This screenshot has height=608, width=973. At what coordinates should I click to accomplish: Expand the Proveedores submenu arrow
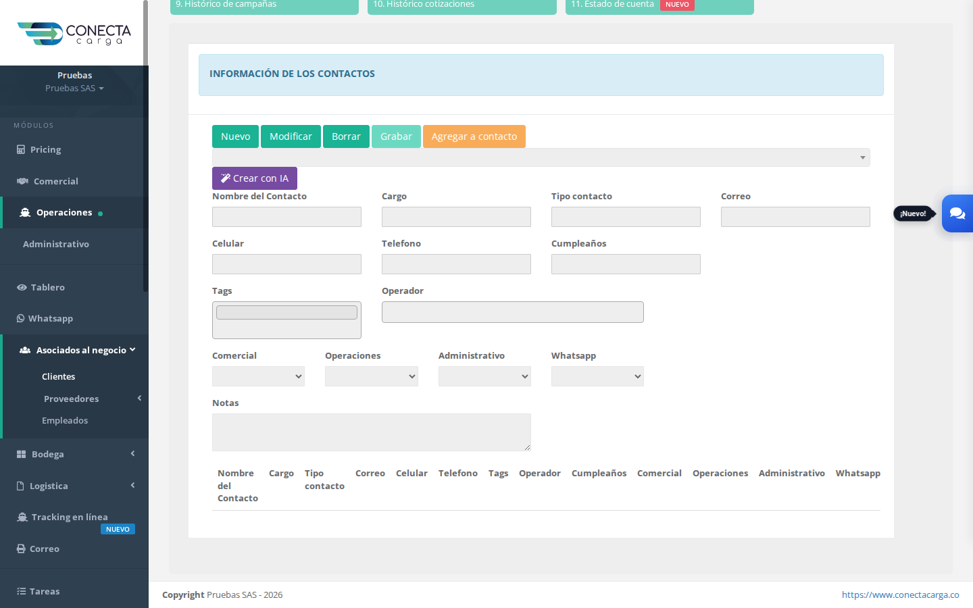click(139, 398)
